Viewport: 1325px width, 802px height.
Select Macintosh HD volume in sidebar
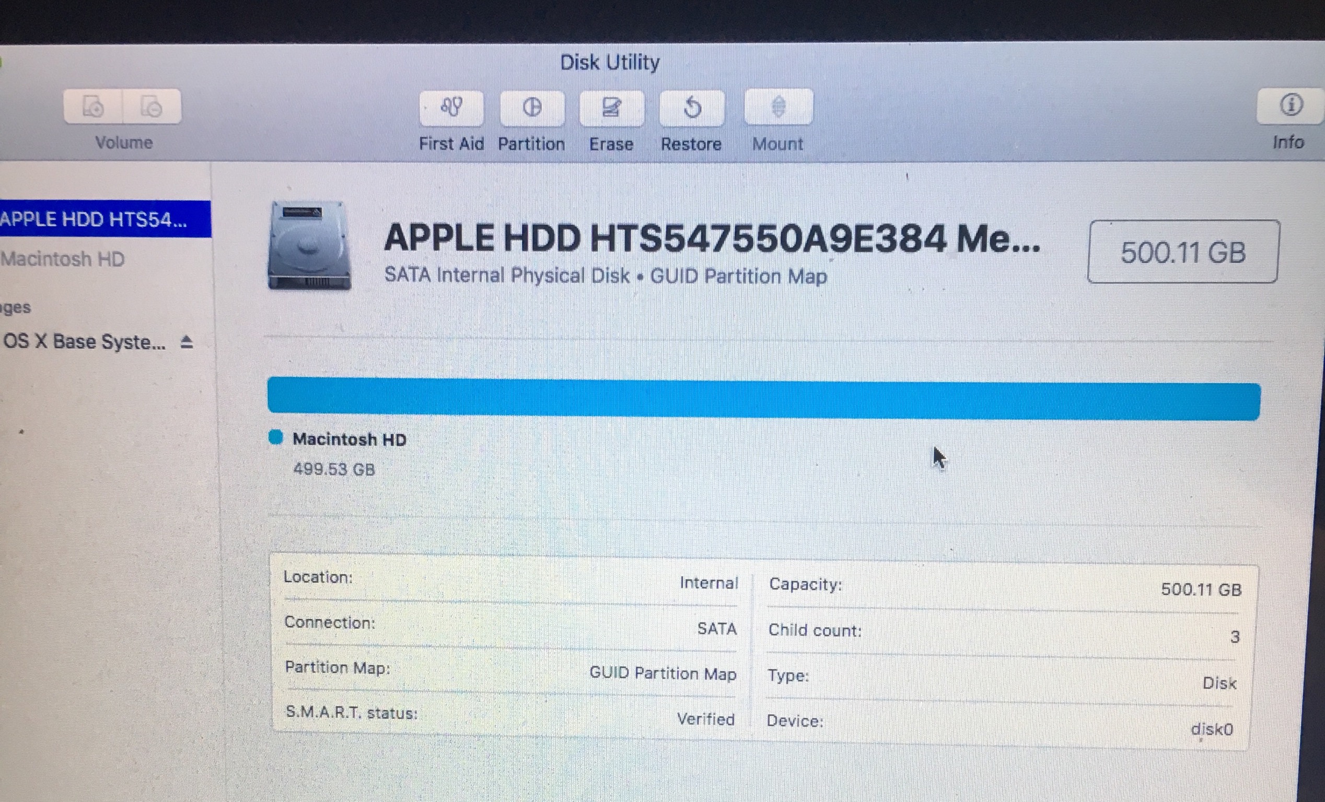pos(63,259)
